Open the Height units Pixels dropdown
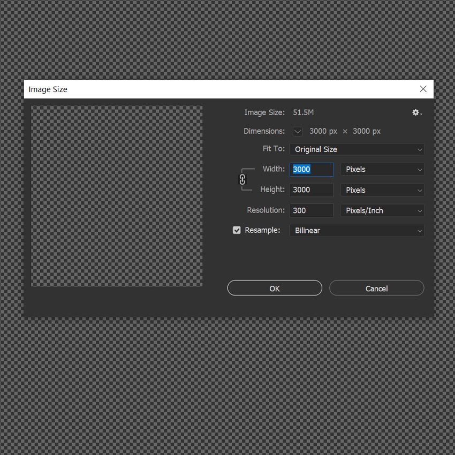455x455 pixels. pos(382,190)
